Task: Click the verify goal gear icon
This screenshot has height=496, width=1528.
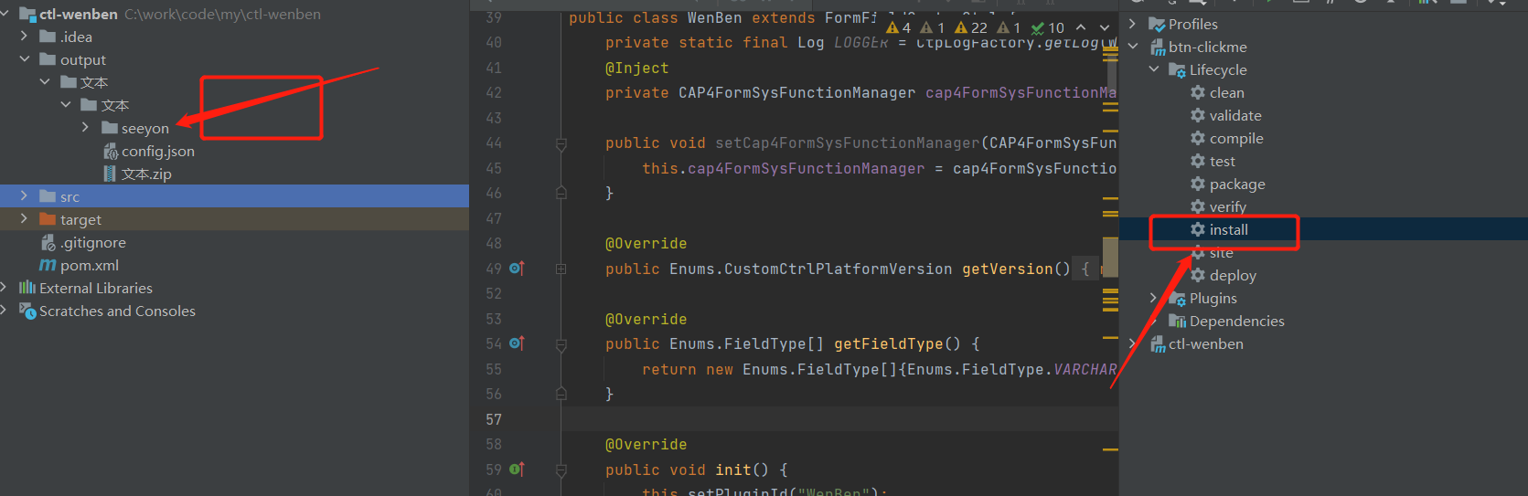Action: [1197, 206]
